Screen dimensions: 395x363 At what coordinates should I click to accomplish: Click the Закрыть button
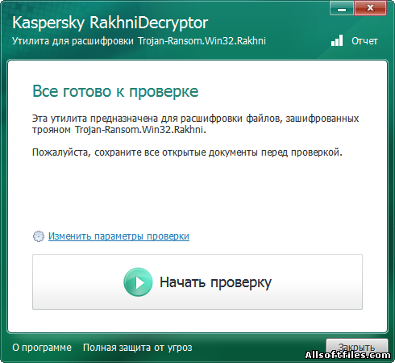[x=357, y=347]
